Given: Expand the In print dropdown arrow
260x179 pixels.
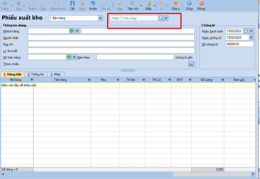Looking at the screenshot, I should tap(166, 6).
